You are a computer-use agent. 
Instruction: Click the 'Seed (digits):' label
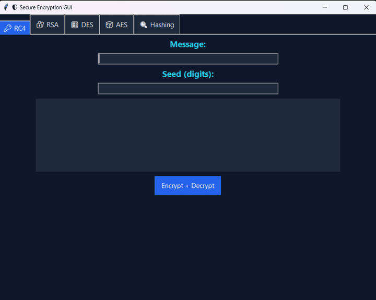(188, 74)
